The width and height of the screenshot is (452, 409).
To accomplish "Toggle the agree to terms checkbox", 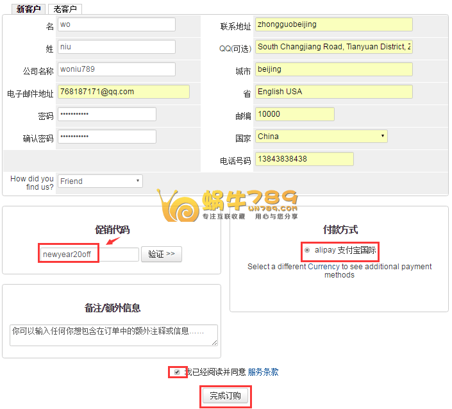I will click(177, 372).
